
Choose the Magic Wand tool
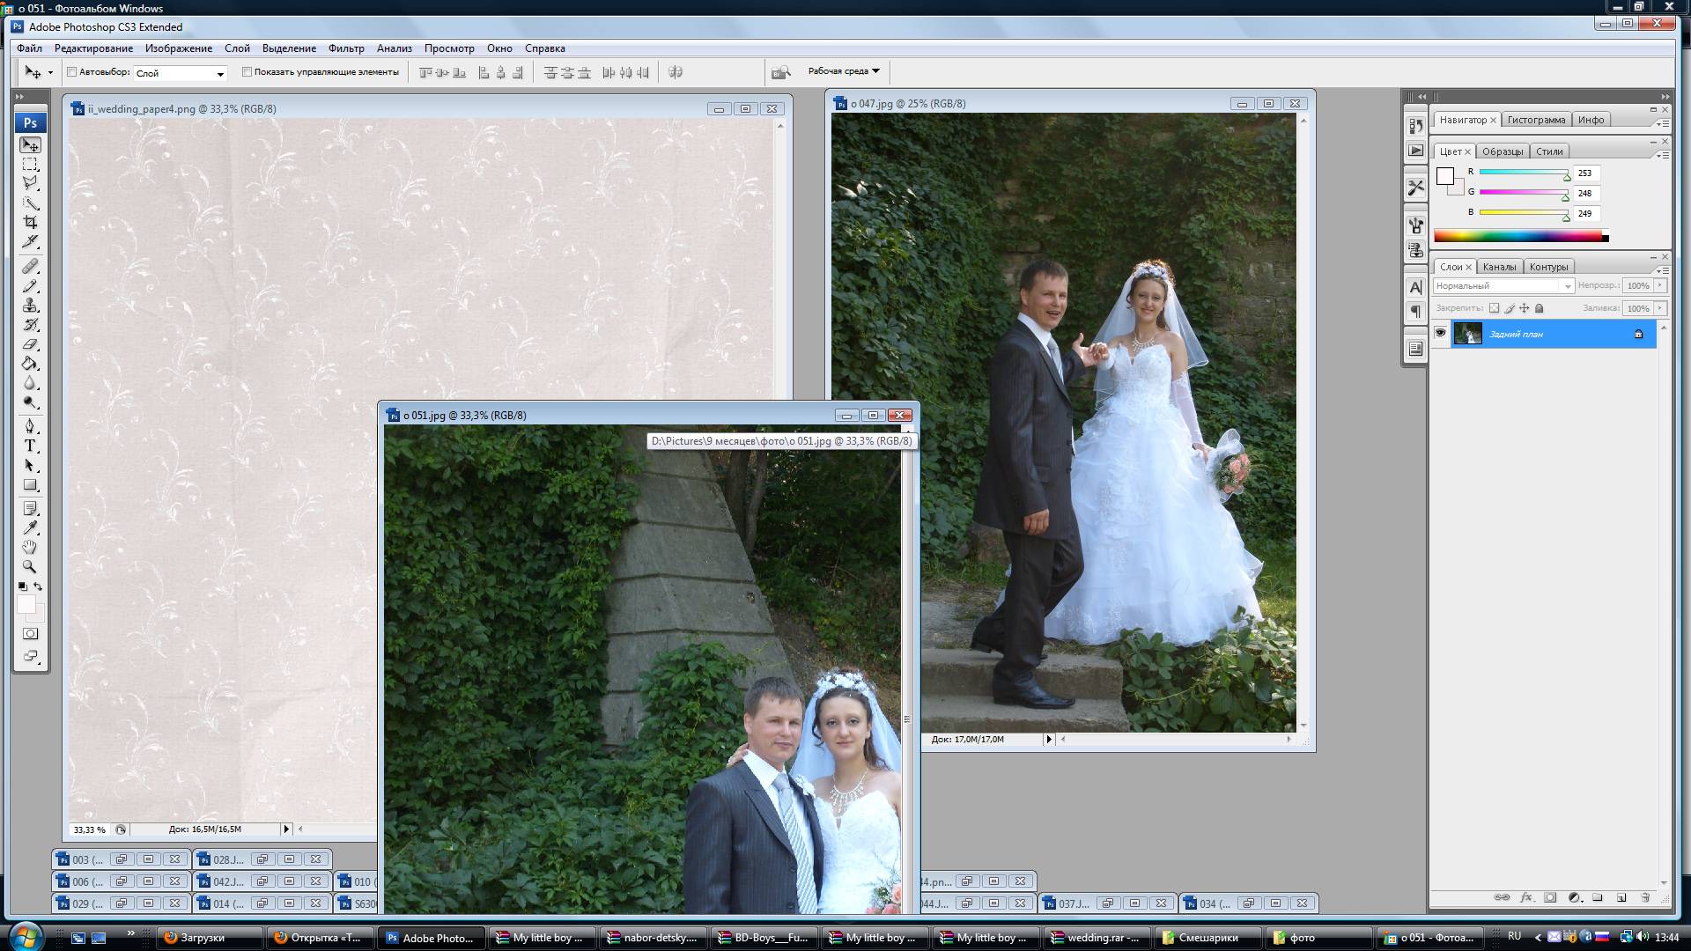(30, 203)
